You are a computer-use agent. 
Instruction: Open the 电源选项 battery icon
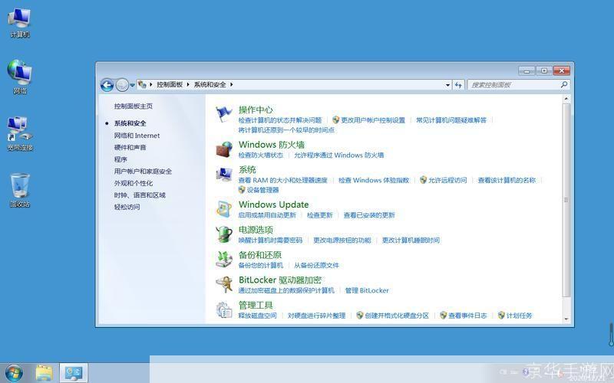(224, 234)
